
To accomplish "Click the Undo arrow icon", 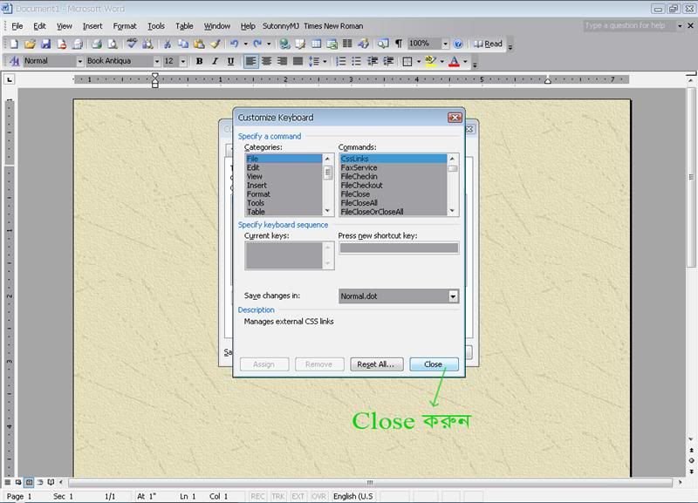I will tap(234, 44).
